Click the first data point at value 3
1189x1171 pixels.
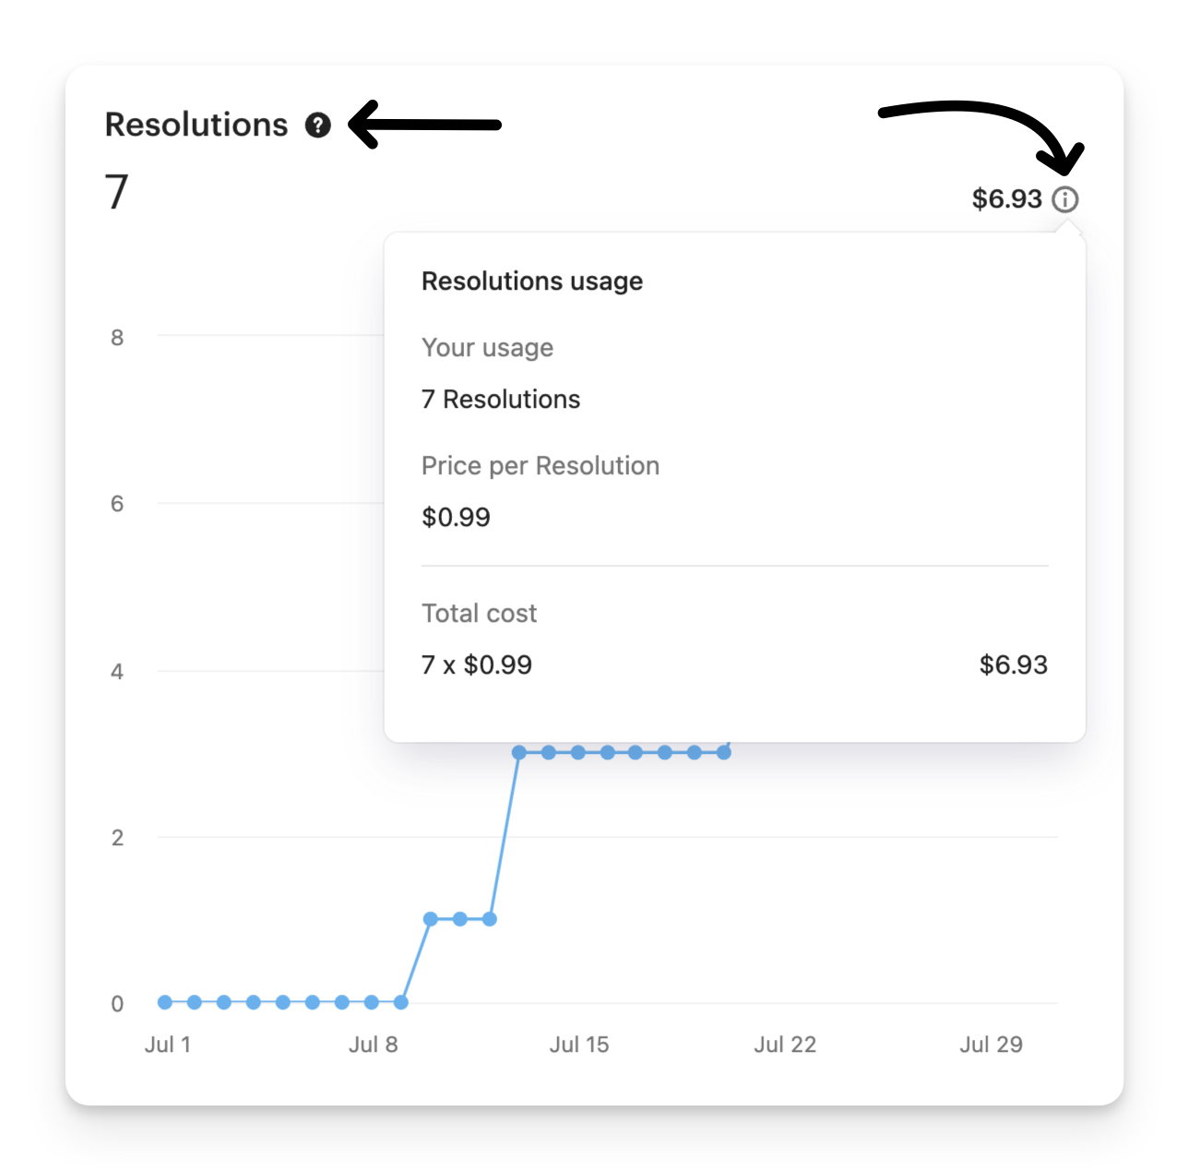pyautogui.click(x=519, y=753)
